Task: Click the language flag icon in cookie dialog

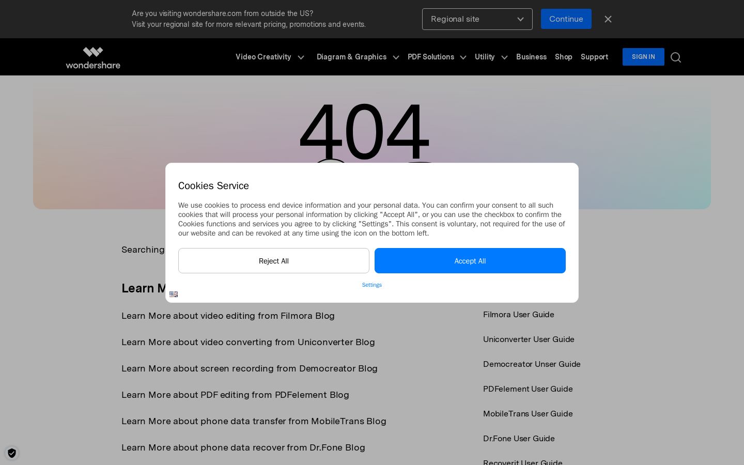Action: (x=174, y=294)
